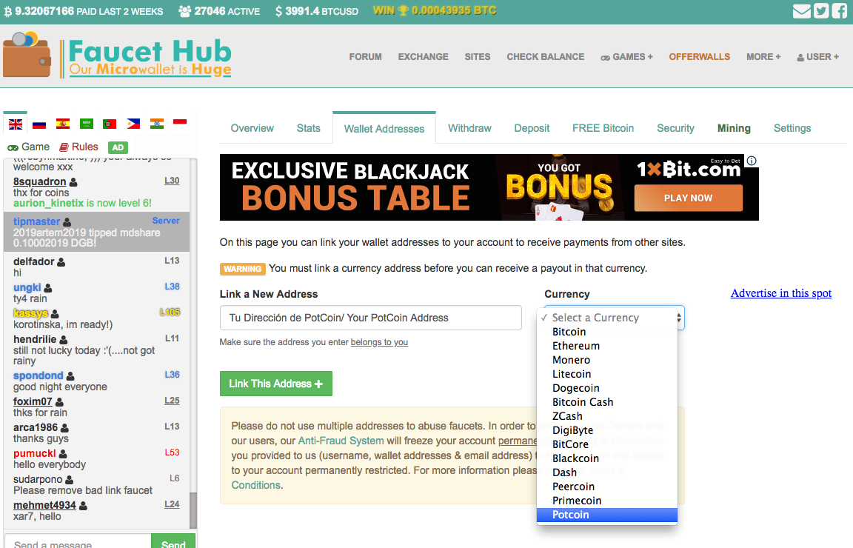Choose Ethereum from currency list
Viewport: 853px width, 548px height.
(x=607, y=346)
